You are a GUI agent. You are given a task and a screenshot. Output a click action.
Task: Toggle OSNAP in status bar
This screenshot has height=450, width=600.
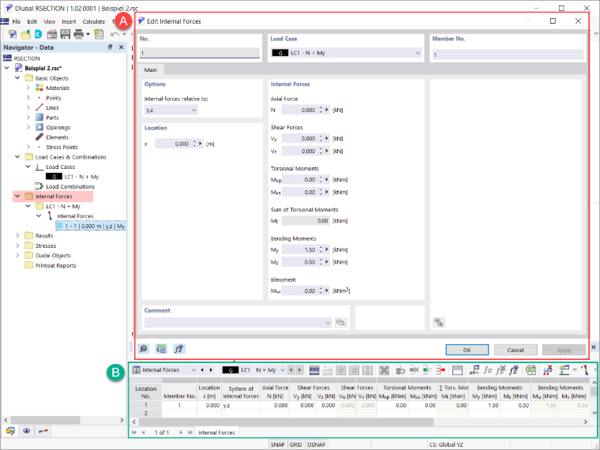[x=316, y=444]
